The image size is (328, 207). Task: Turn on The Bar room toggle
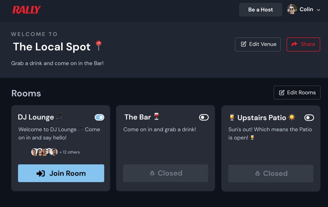click(204, 117)
